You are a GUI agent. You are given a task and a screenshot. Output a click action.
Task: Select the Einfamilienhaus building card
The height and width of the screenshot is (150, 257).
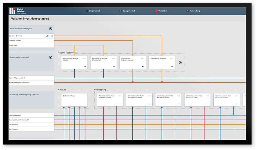point(75,100)
